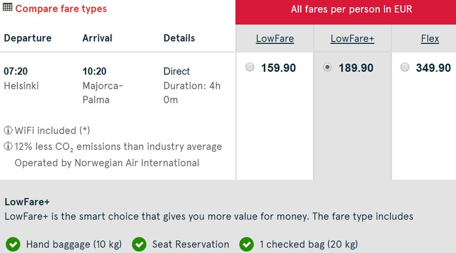Screen dimensions: 456x253
Task: Select the 159.90 LowFare radio button
Action: tap(250, 67)
